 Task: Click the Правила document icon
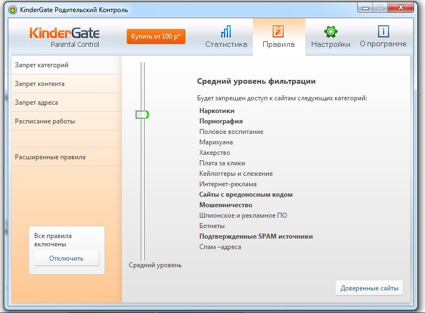coord(278,31)
